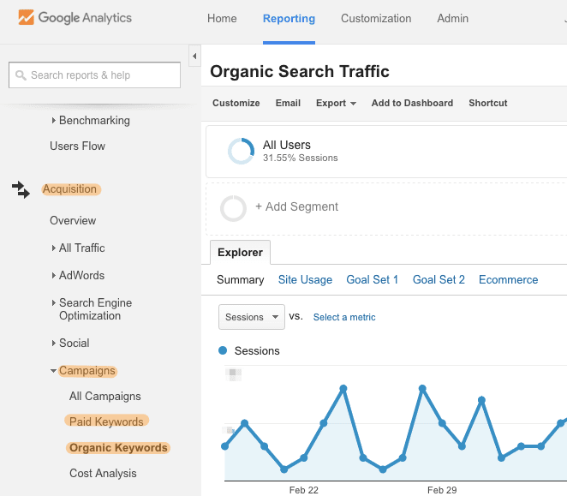Click the empty Add Segment circle icon
This screenshot has width=567, height=496.
(x=234, y=208)
